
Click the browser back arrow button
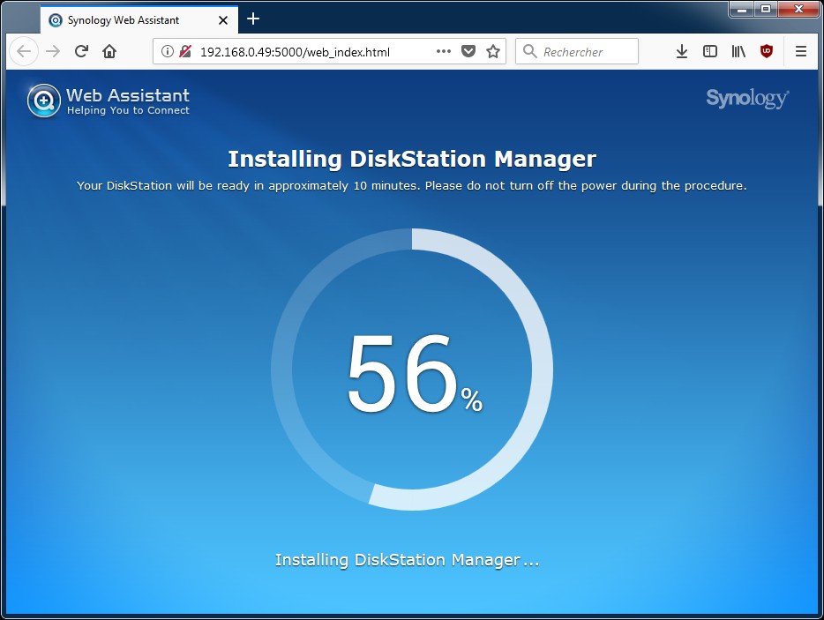coord(24,51)
